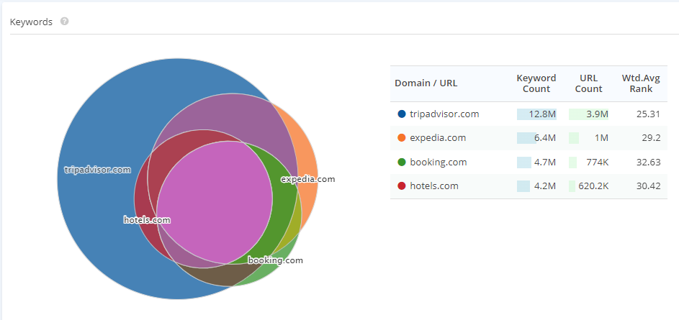Click the orange expedia.com legend dot
679x320 pixels.
click(402, 138)
